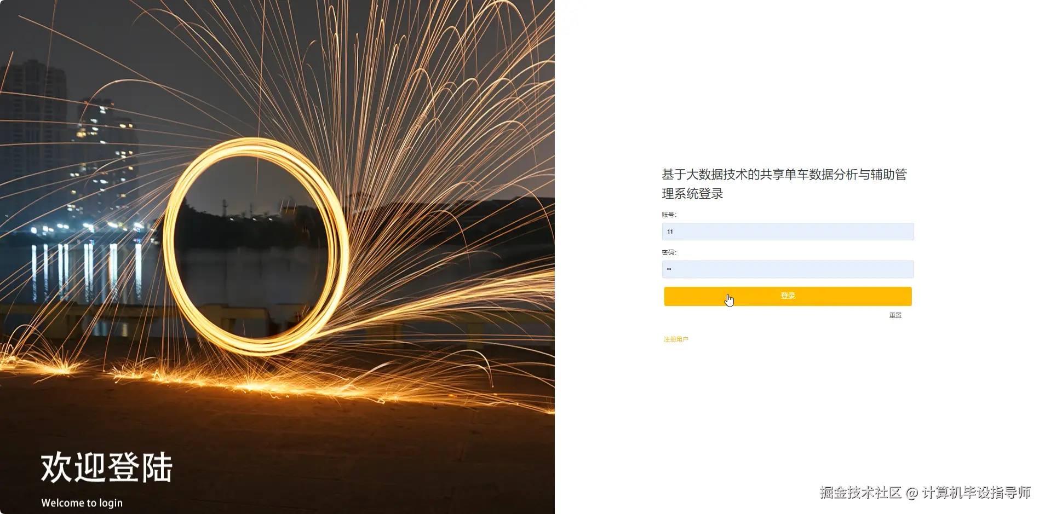Click the 计算机毕设指导师 author watermark

pos(976,493)
